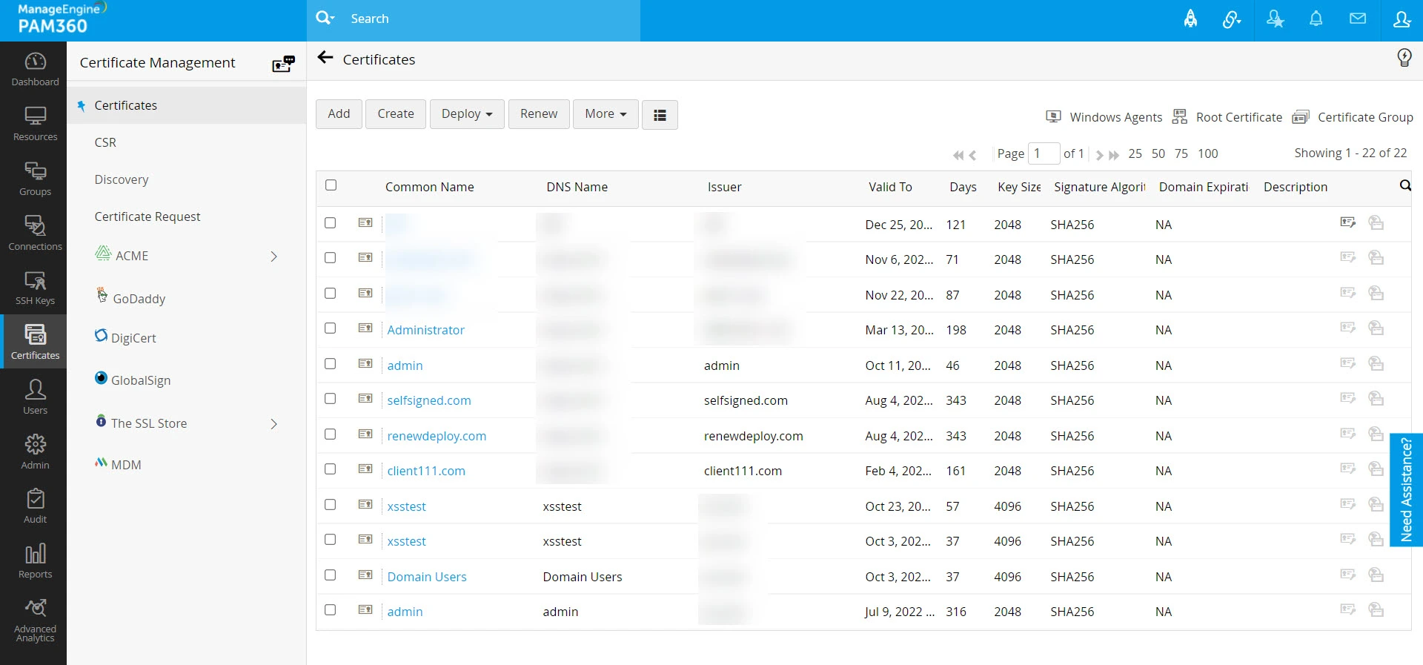This screenshot has width=1423, height=665.
Task: Tick the select-all checkbox in header
Action: [x=331, y=185]
